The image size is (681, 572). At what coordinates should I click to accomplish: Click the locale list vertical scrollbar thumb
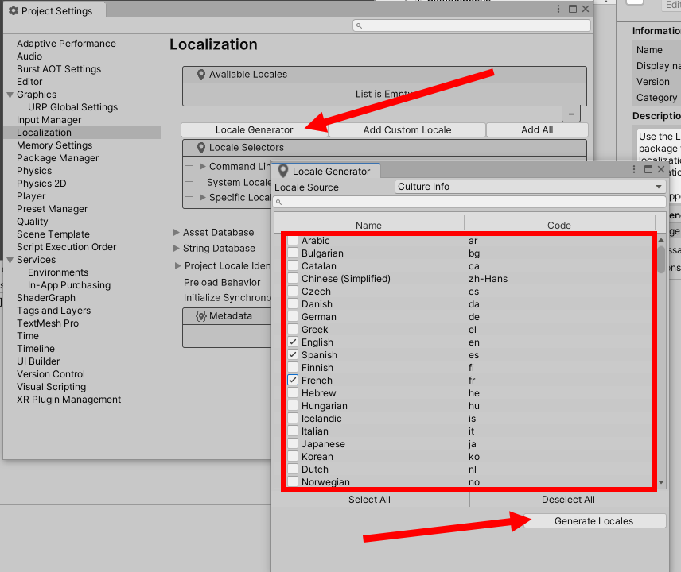pos(661,259)
